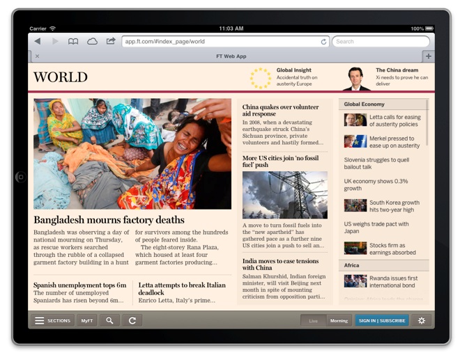The image size is (460, 355).
Task: Tap the Safari forward arrow
Action: click(55, 41)
